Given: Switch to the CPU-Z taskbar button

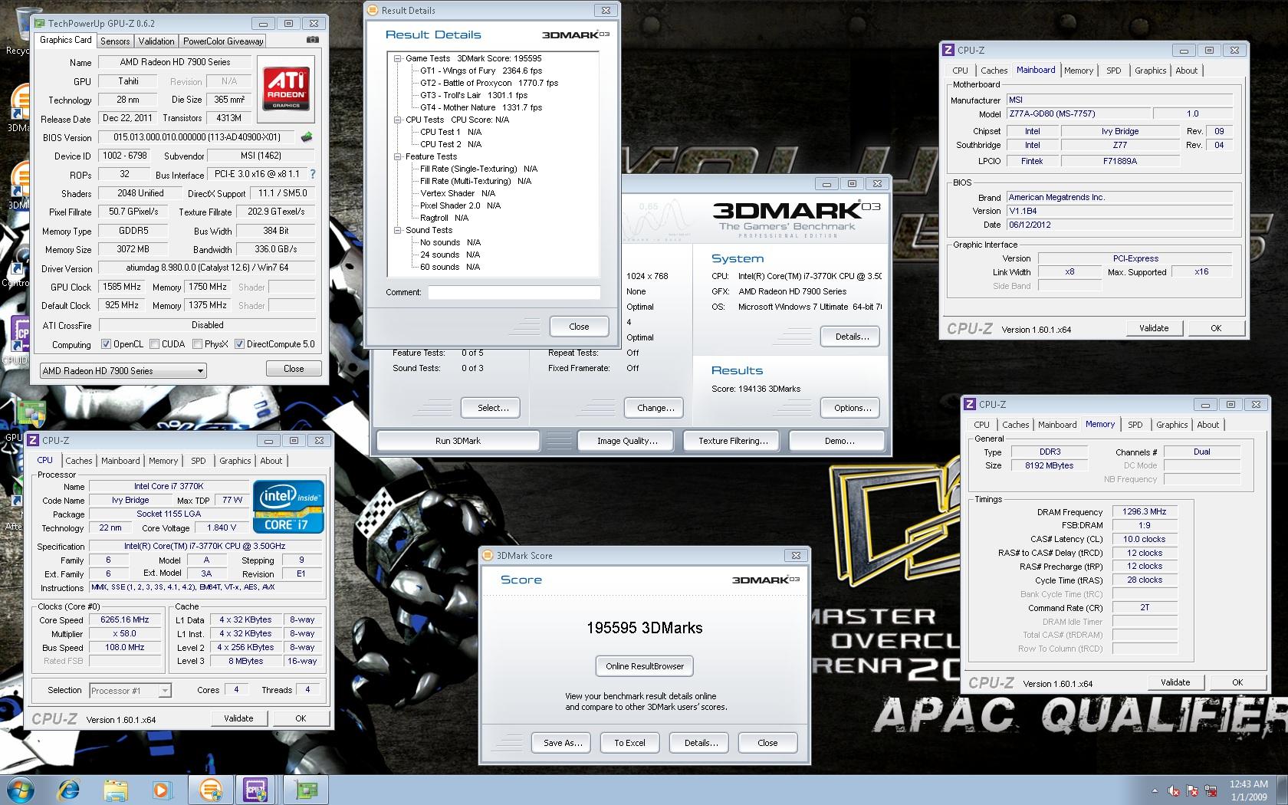Looking at the screenshot, I should point(256,789).
